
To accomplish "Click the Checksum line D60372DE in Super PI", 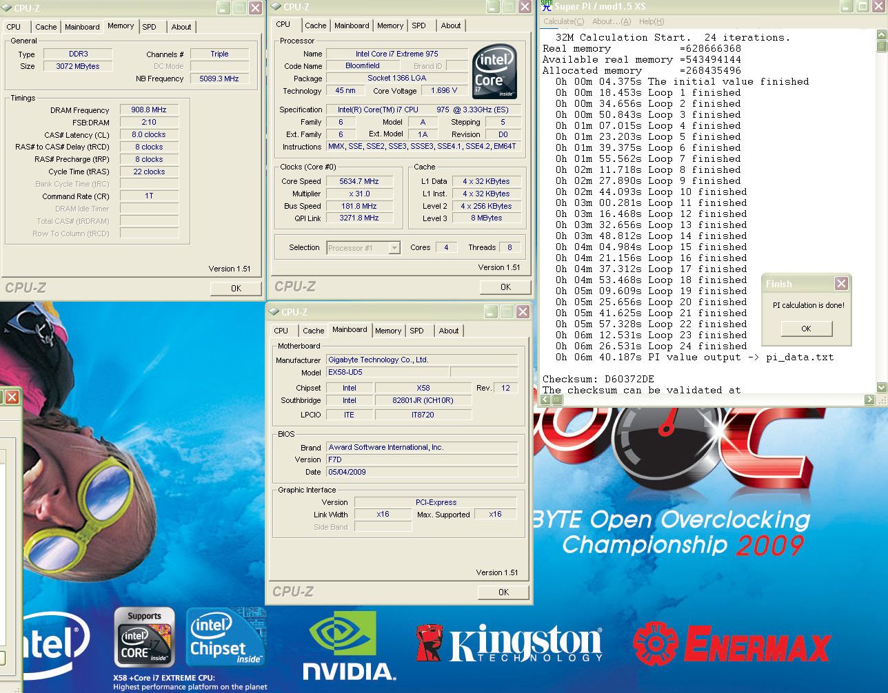I will (598, 379).
